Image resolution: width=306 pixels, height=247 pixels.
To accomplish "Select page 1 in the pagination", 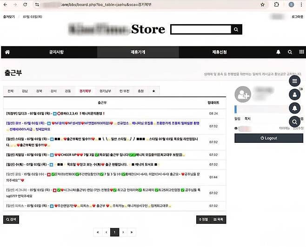I will point(114,232).
